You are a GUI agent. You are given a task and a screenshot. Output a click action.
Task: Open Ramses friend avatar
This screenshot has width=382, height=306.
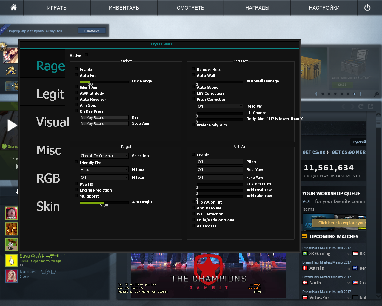(x=11, y=276)
